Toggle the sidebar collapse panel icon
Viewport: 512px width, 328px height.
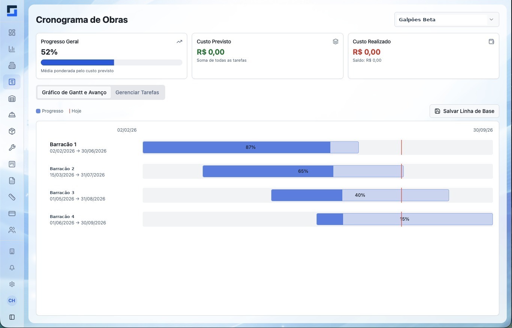point(12,317)
